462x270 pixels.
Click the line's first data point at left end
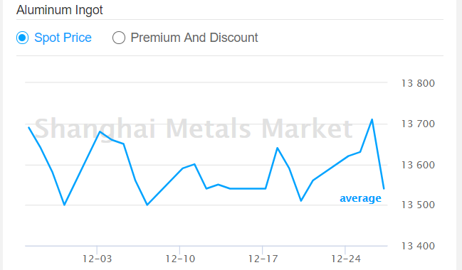click(x=29, y=127)
